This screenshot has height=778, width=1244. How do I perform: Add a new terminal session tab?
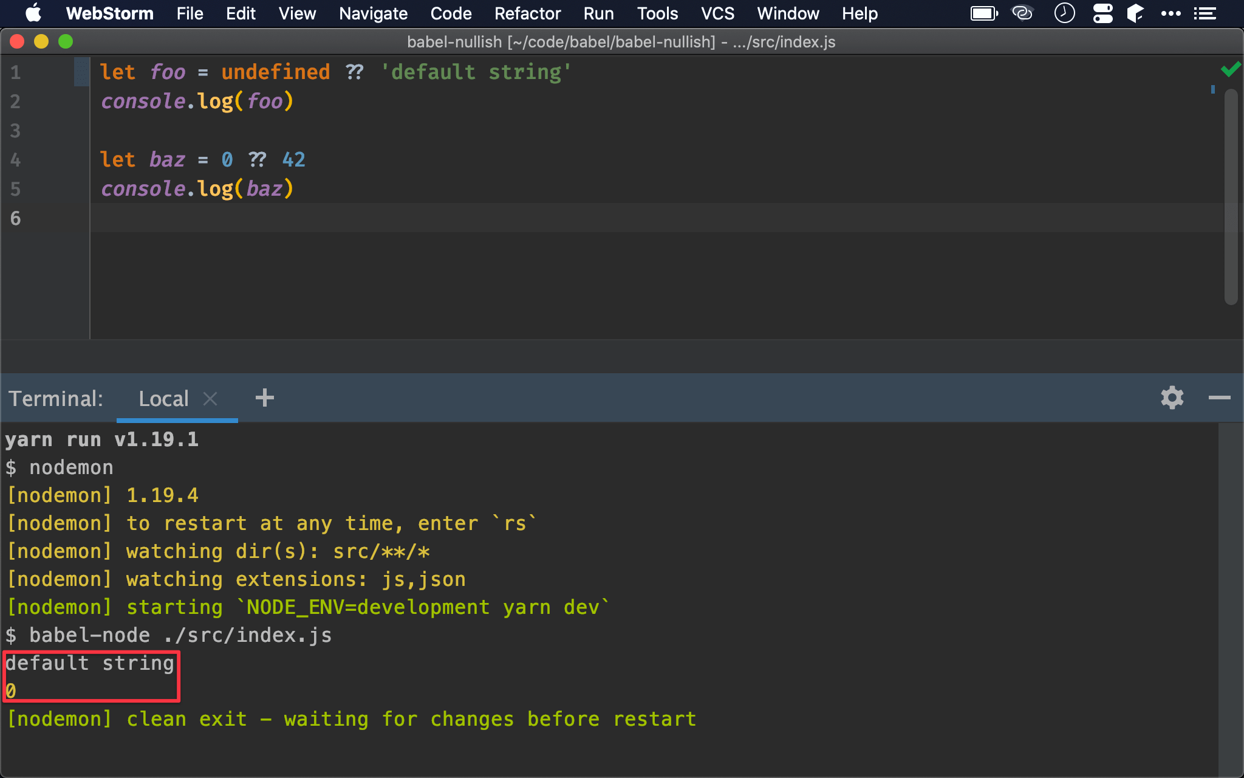point(264,398)
